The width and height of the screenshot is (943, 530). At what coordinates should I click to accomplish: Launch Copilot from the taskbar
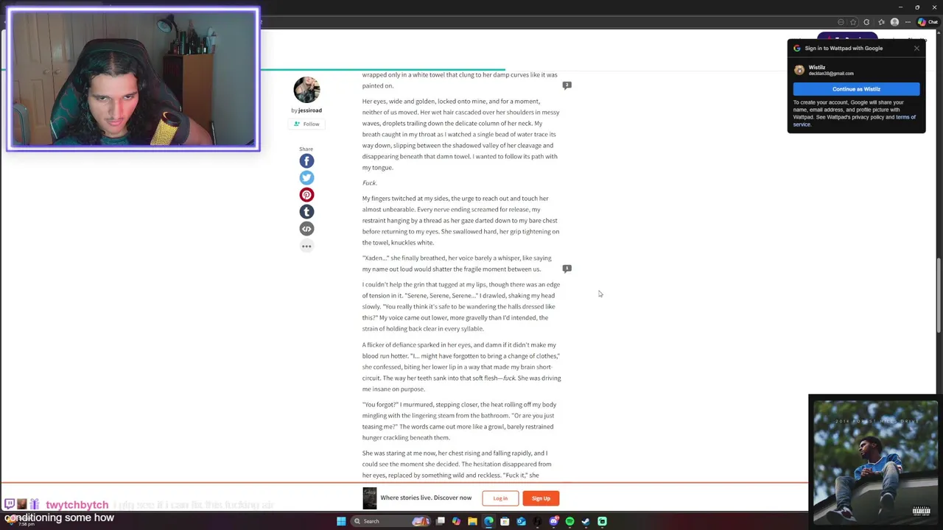click(456, 521)
